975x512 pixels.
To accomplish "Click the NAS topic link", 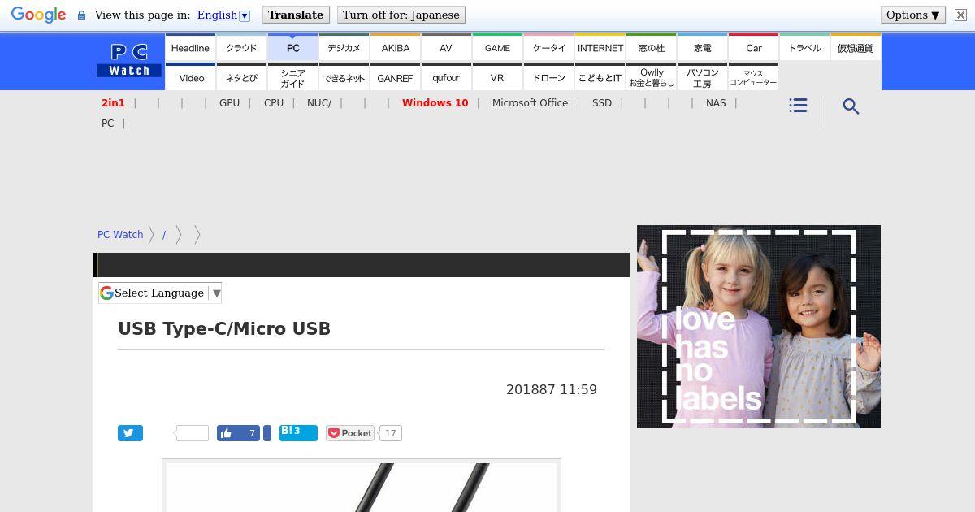I will point(716,103).
